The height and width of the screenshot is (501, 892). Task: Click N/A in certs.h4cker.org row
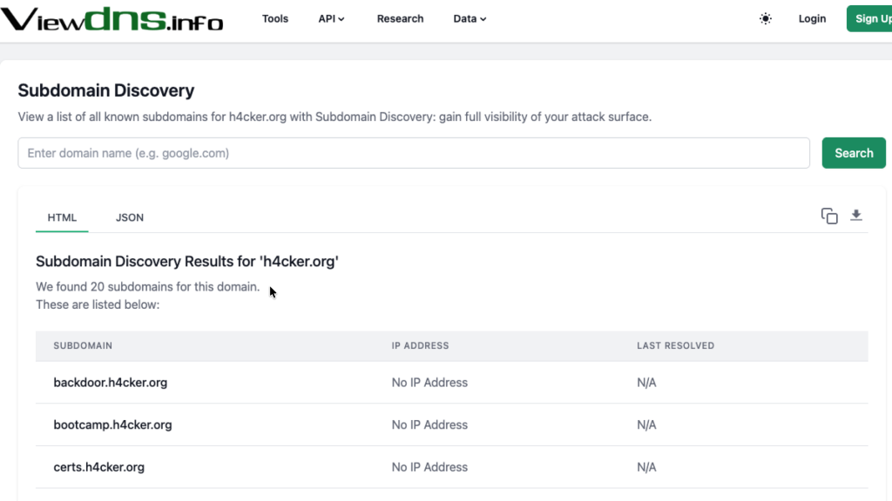tap(646, 467)
